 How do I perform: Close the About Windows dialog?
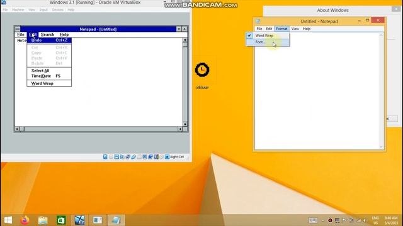(396, 9)
